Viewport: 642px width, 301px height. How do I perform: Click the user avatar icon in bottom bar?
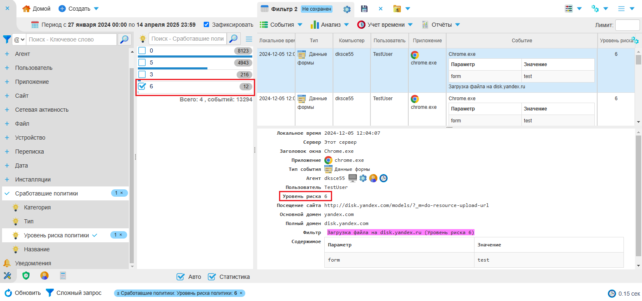44,276
